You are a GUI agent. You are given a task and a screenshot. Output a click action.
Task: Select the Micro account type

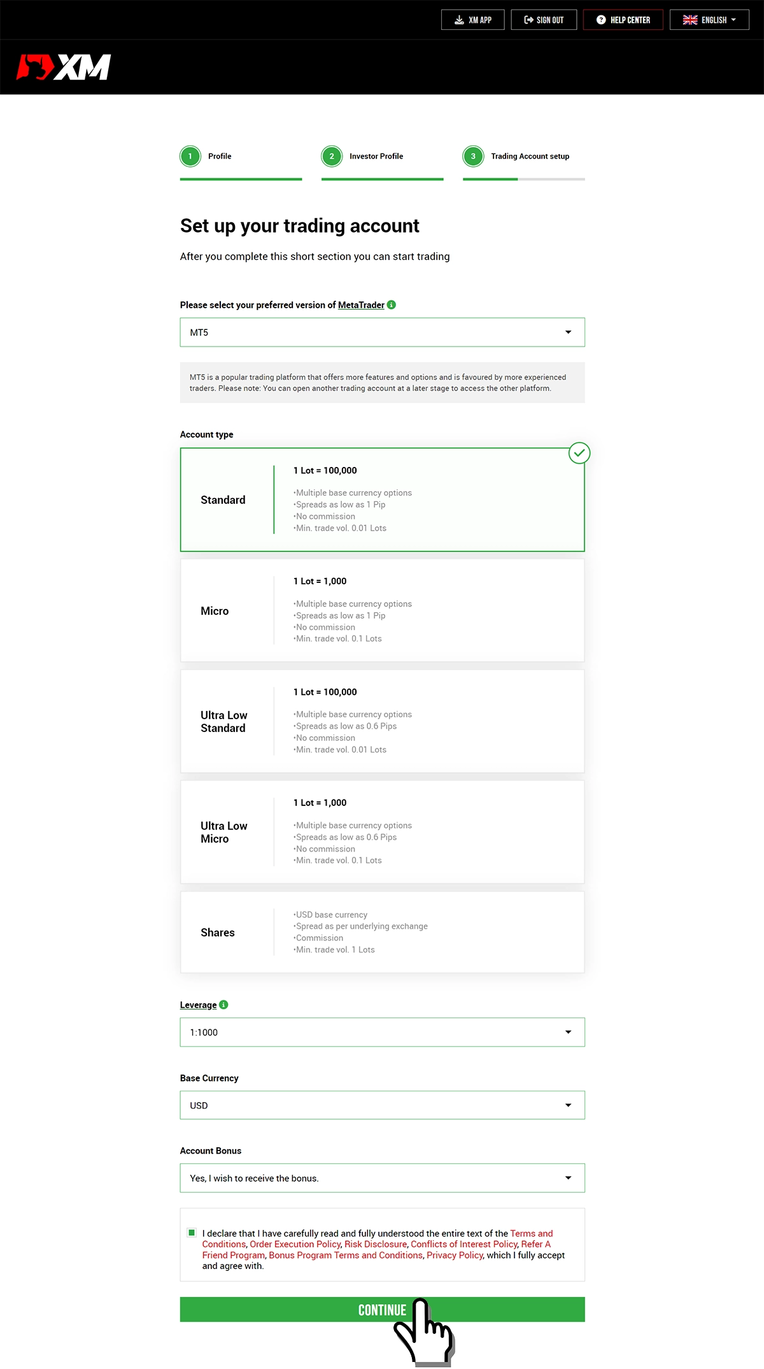pos(382,610)
